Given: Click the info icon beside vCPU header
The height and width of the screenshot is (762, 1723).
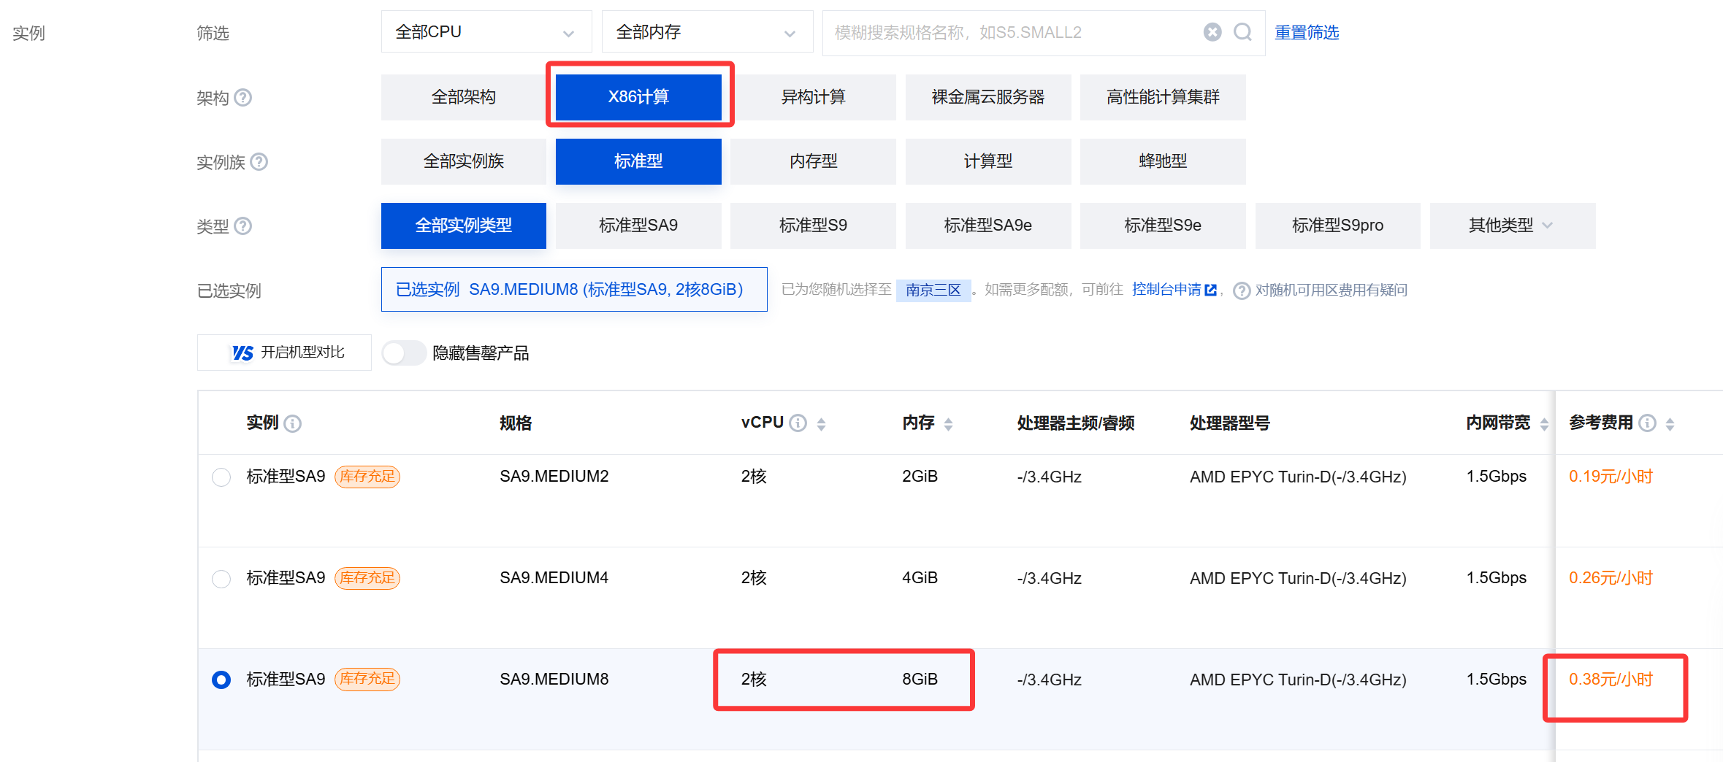Looking at the screenshot, I should click(798, 423).
